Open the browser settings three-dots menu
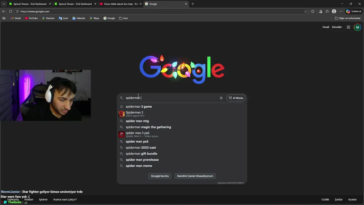 pos(341,11)
